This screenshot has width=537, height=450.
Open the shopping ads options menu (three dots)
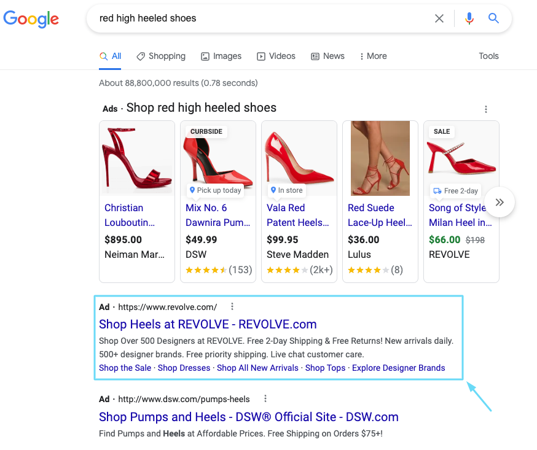[485, 109]
